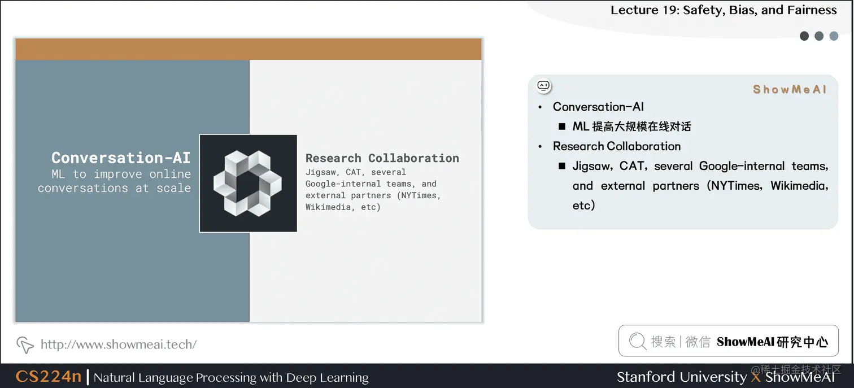Viewport: 854px width, 388px height.
Task: Click the orange bar atop the slide
Action: (249, 49)
